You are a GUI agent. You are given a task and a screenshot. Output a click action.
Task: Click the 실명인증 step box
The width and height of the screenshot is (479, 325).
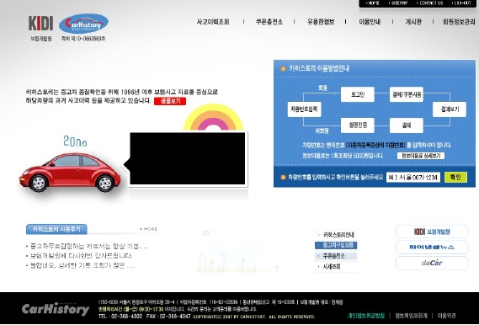tap(358, 125)
